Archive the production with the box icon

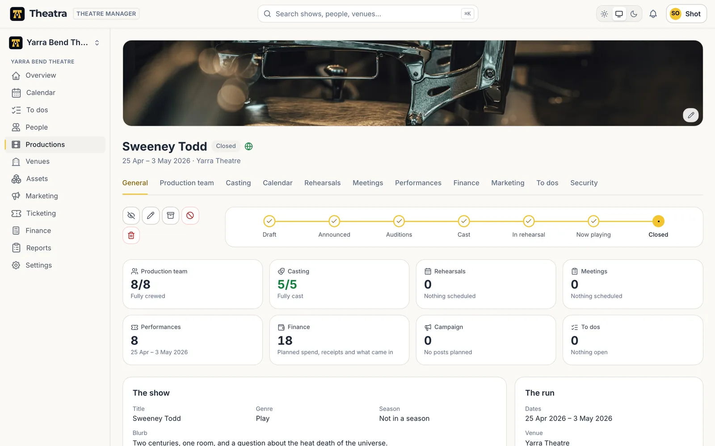point(170,215)
